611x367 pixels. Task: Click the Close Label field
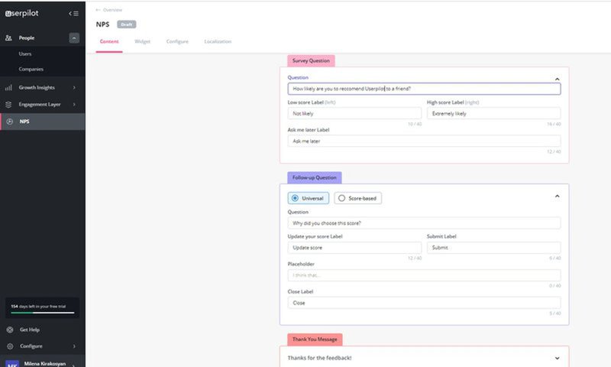(424, 303)
